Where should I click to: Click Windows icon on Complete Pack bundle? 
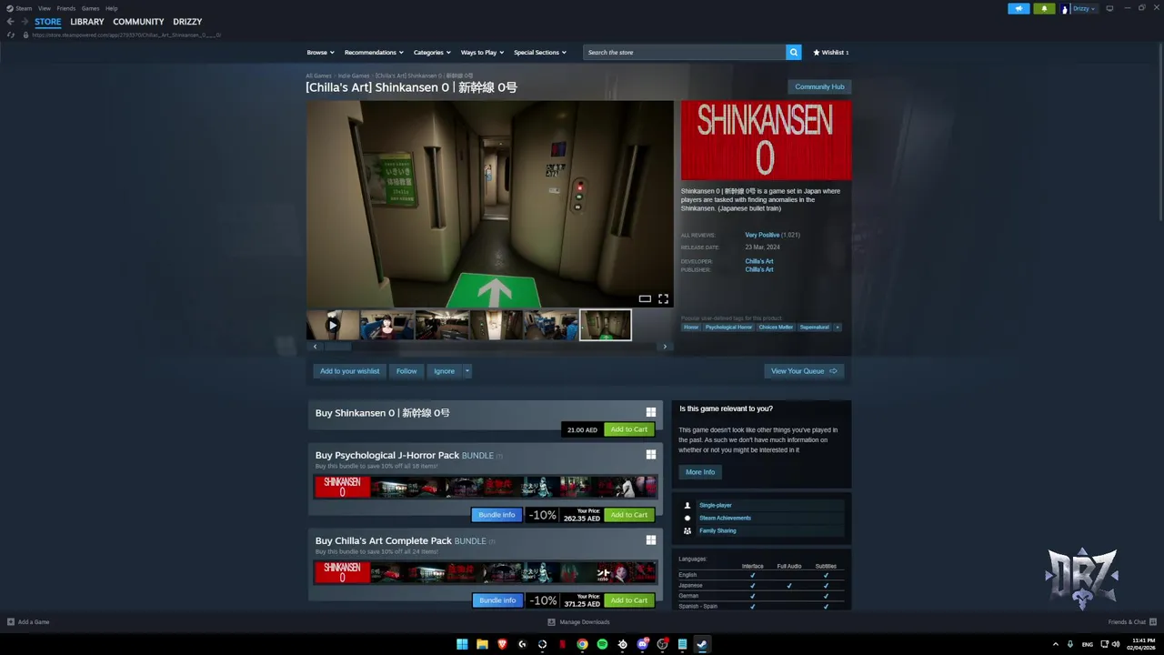click(650, 540)
